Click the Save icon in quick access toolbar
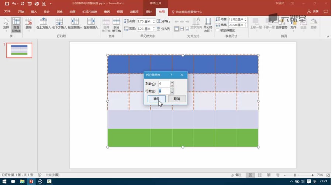The image size is (332, 186). [x=7, y=4]
